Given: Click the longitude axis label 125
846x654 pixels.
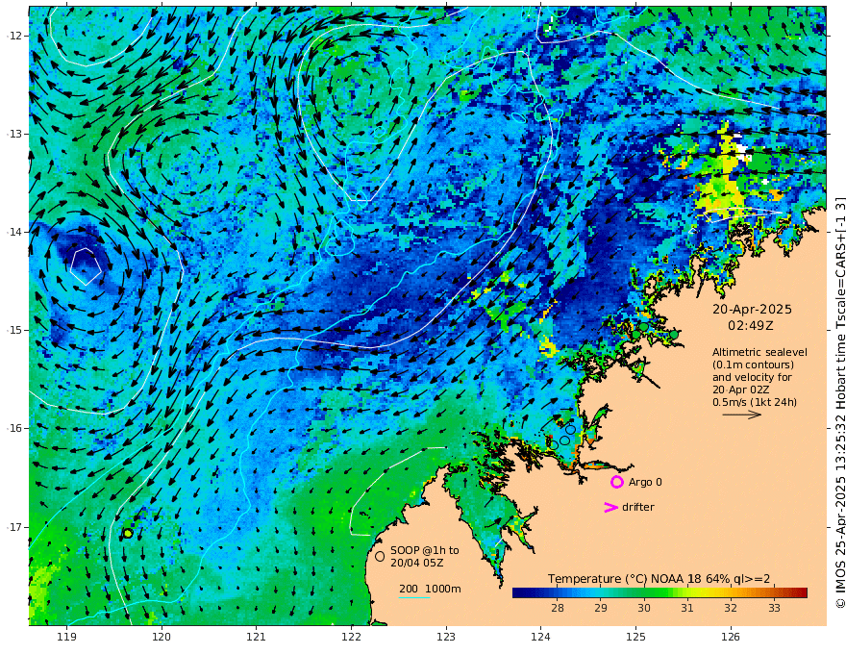Looking at the screenshot, I should [x=636, y=638].
